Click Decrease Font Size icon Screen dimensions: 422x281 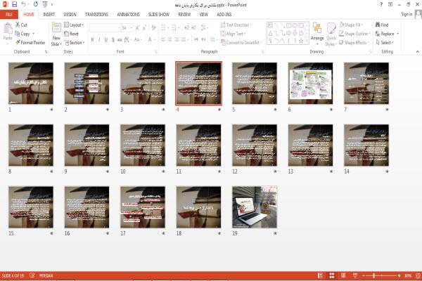pos(144,27)
